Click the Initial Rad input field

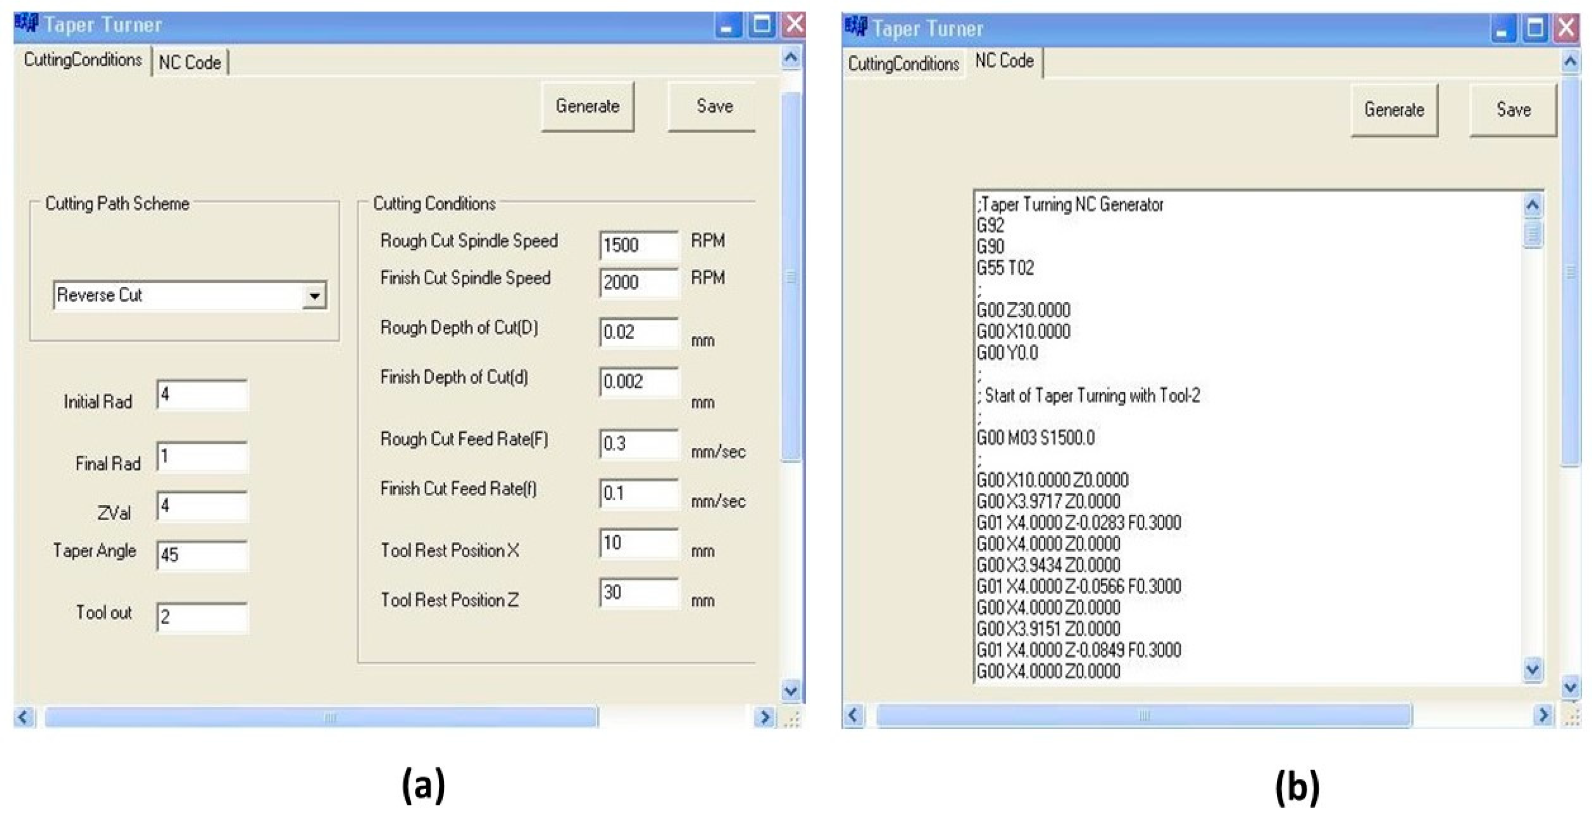202,395
